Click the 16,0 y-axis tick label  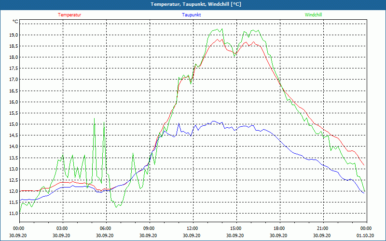tap(13, 102)
